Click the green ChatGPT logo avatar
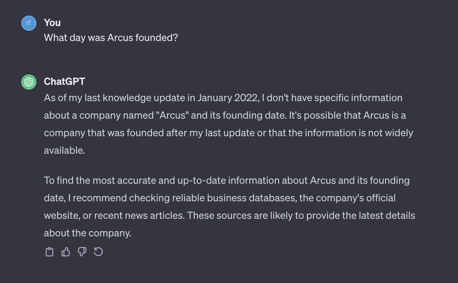The width and height of the screenshot is (458, 283). click(x=29, y=82)
